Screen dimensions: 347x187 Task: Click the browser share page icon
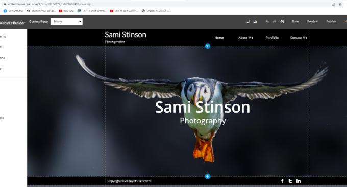(333, 4)
